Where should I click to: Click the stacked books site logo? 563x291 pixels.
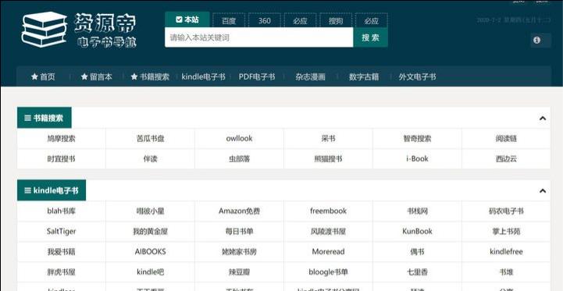(45, 30)
